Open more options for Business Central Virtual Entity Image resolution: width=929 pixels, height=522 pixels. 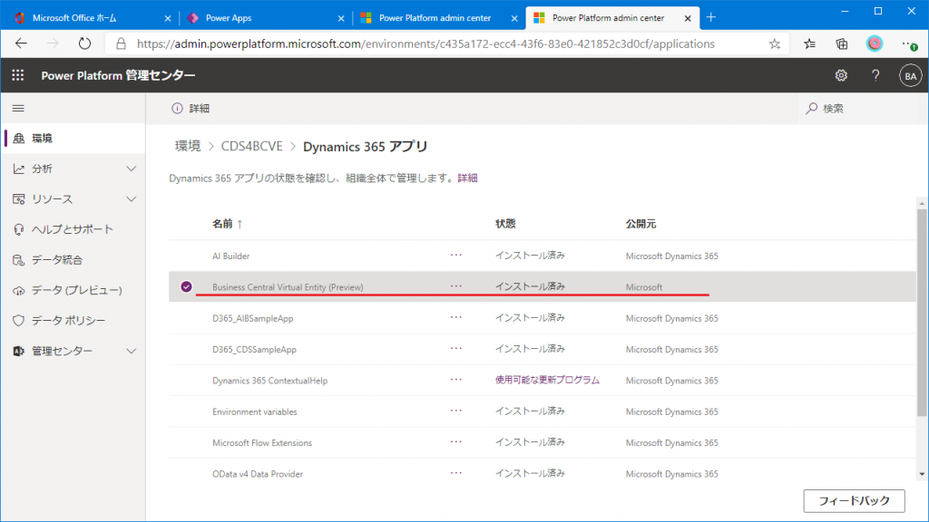[455, 285]
